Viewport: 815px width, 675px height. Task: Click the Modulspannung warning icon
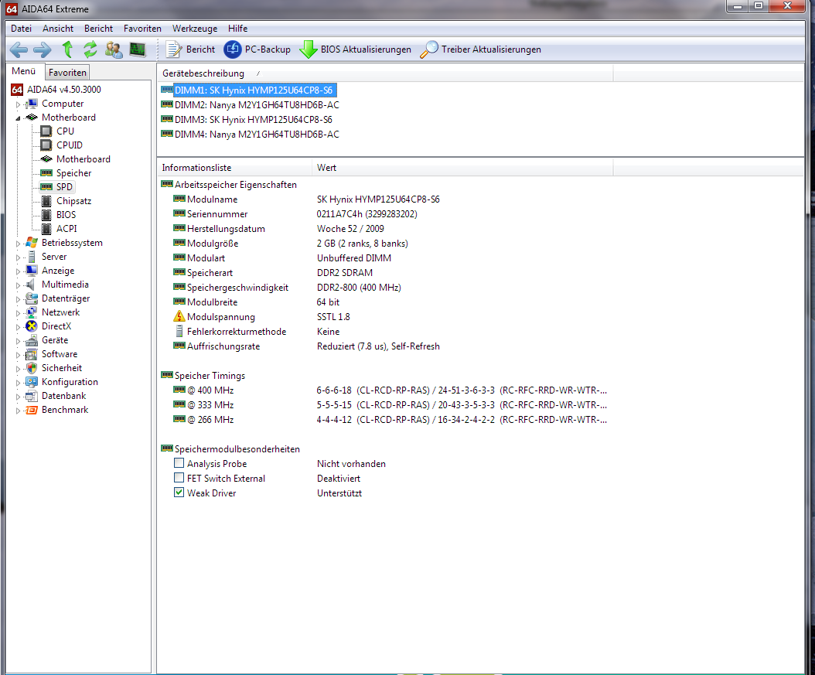tap(179, 316)
